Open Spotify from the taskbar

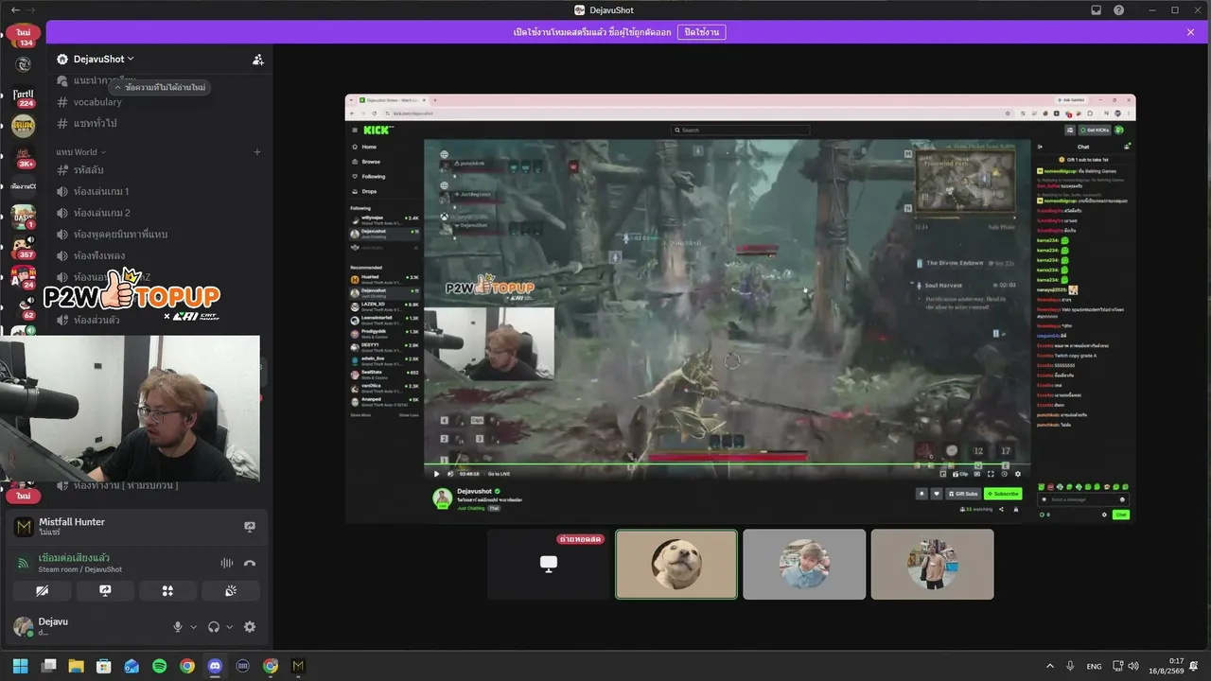click(159, 666)
